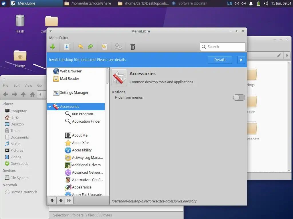293x219 pixels.
Task: Click the menu list scrollbar
Action: coord(107,76)
